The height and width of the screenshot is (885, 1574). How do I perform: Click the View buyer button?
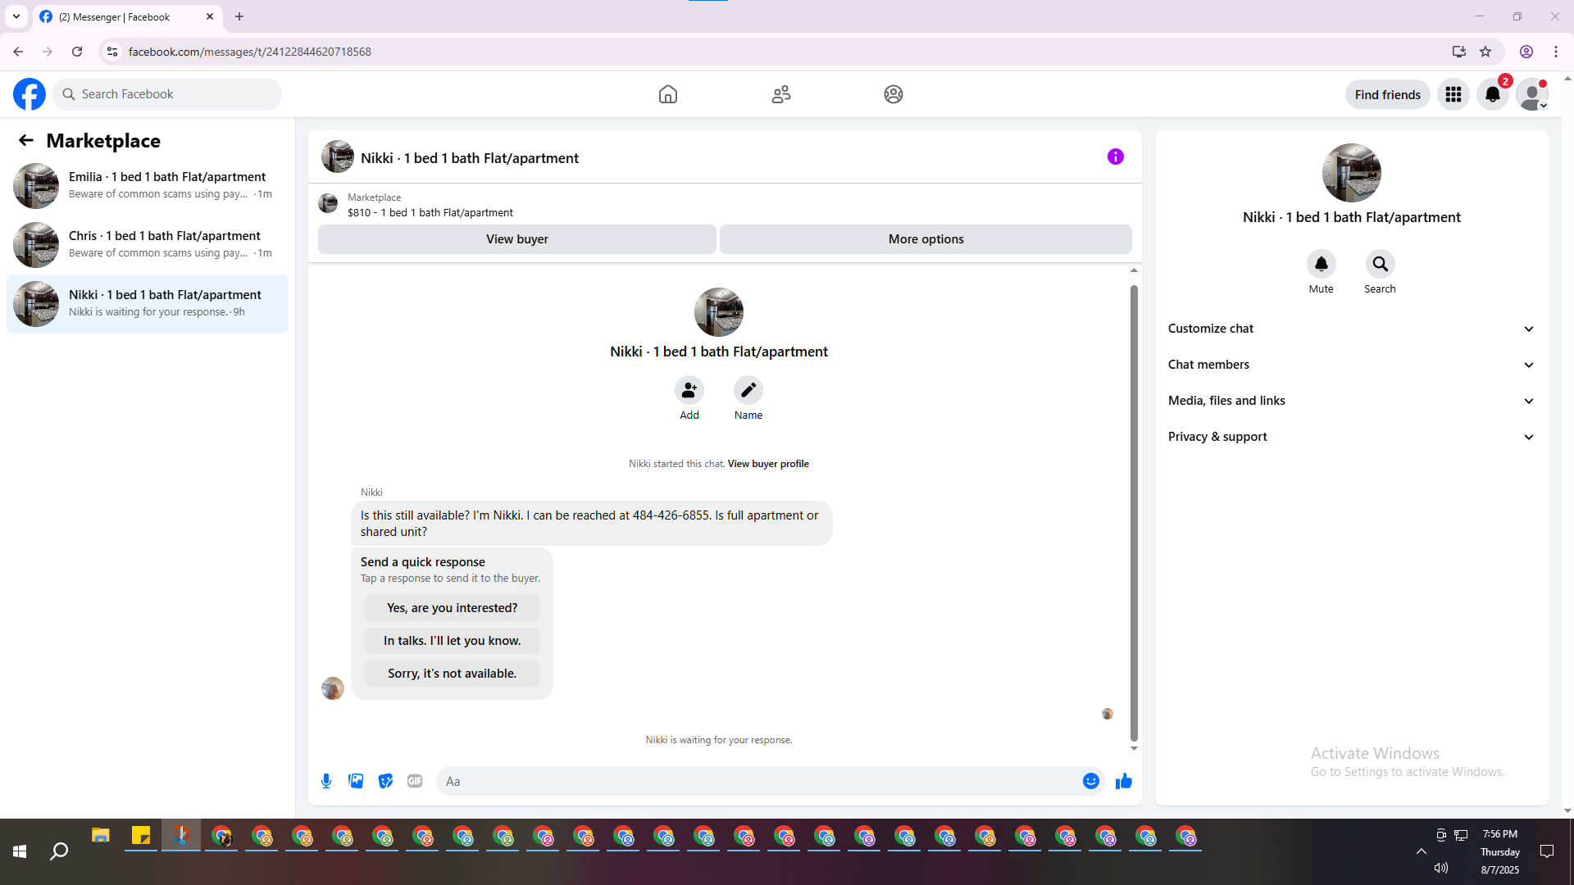[x=517, y=239]
